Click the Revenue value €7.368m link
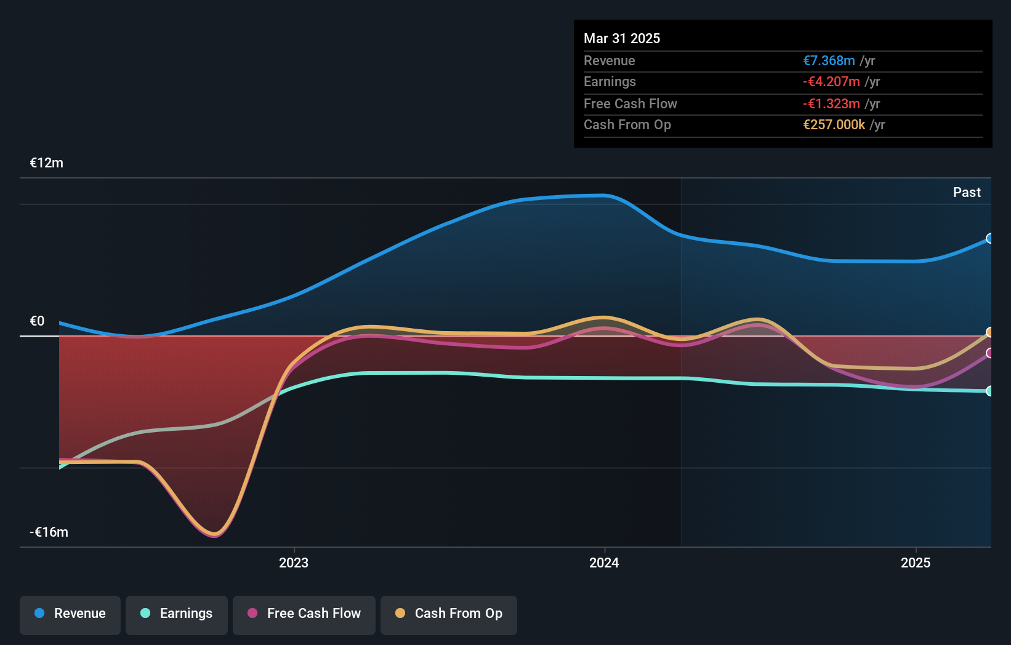The height and width of the screenshot is (645, 1011). point(828,60)
